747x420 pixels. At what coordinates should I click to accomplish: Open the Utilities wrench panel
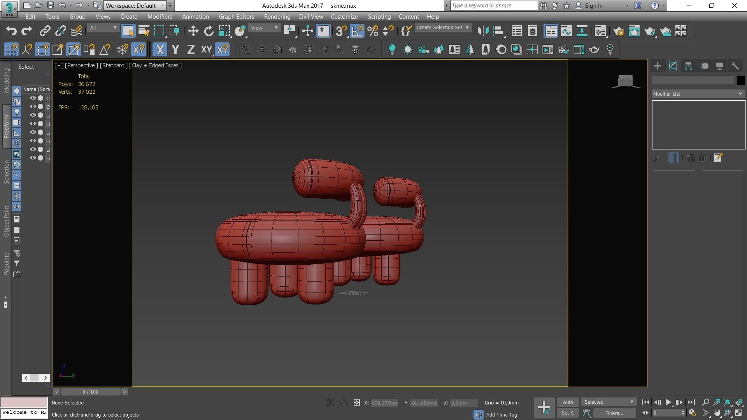tap(735, 66)
